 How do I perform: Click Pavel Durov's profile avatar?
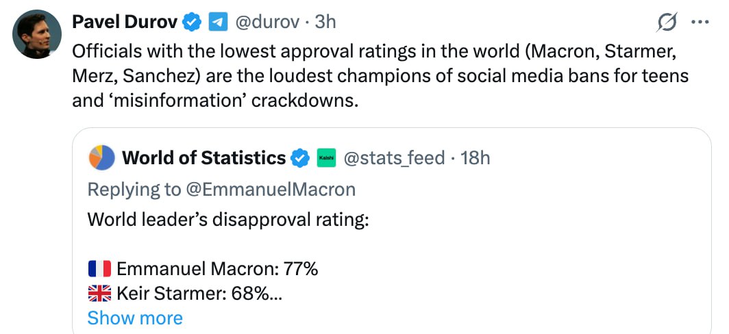point(36,34)
